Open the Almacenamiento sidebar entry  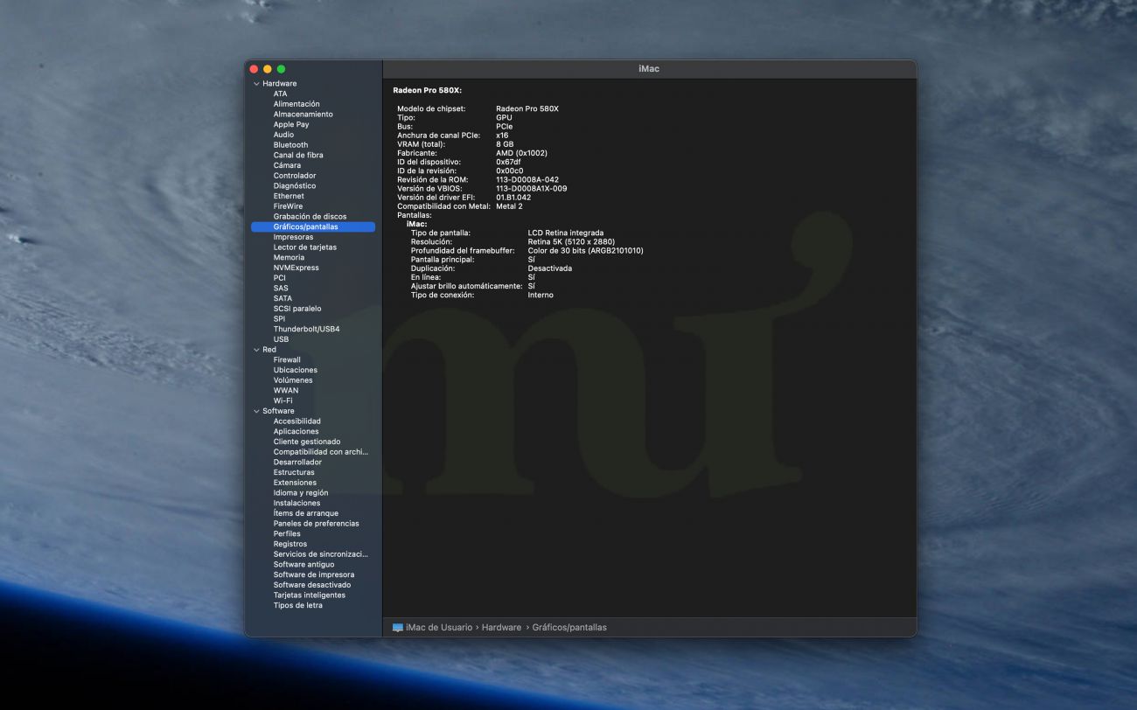(303, 115)
